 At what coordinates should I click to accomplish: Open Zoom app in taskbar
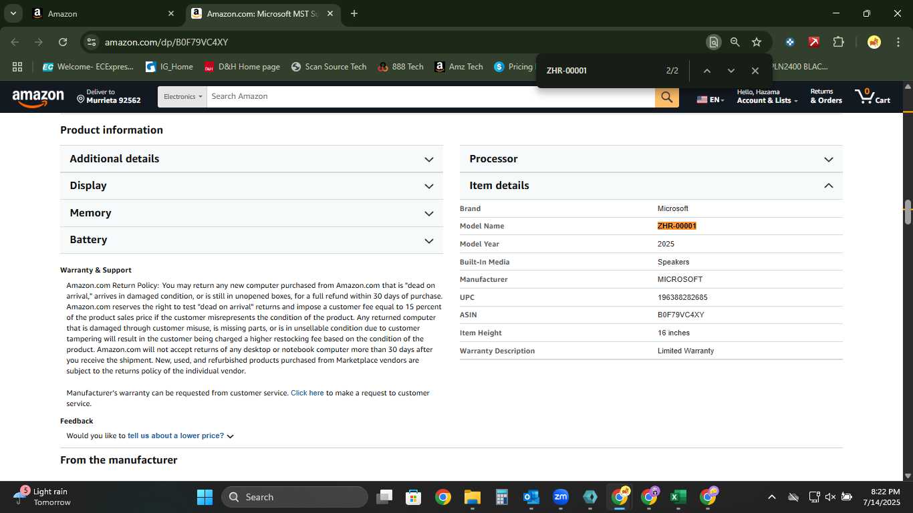[x=561, y=497]
